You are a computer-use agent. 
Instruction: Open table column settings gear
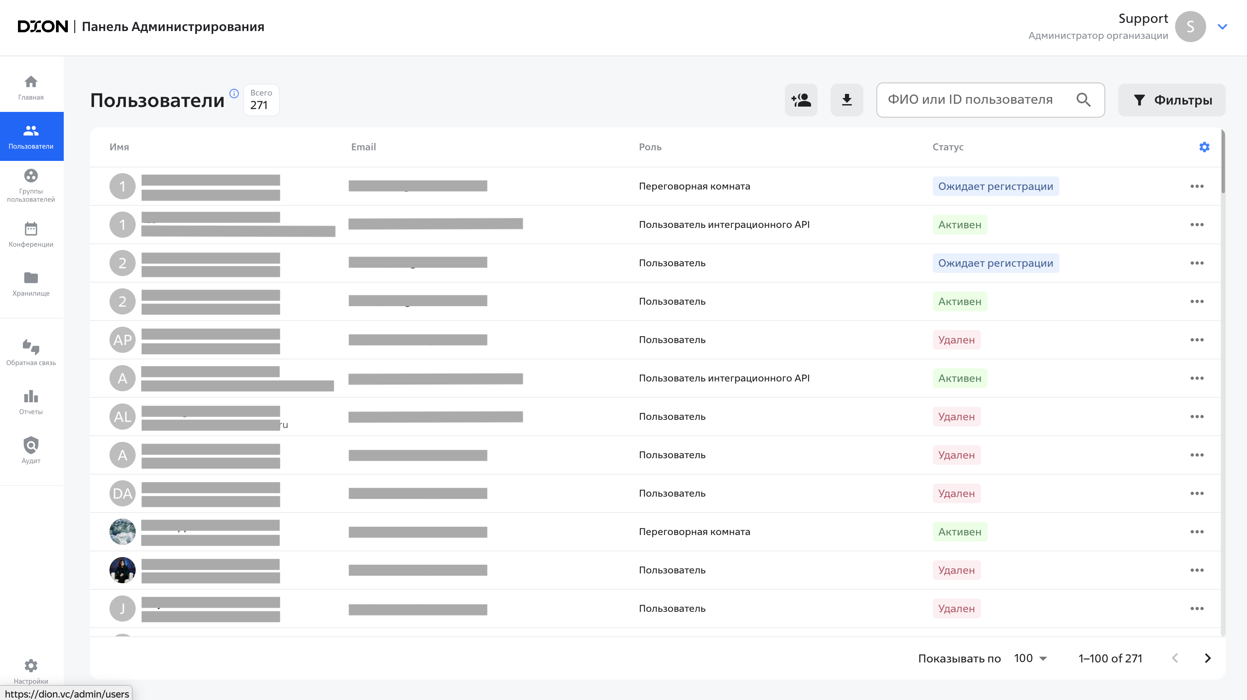tap(1205, 147)
